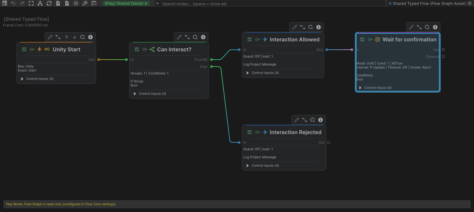The image size is (474, 212).
Task: Show info for the Wait for confirmation node
Action: coord(435,27)
